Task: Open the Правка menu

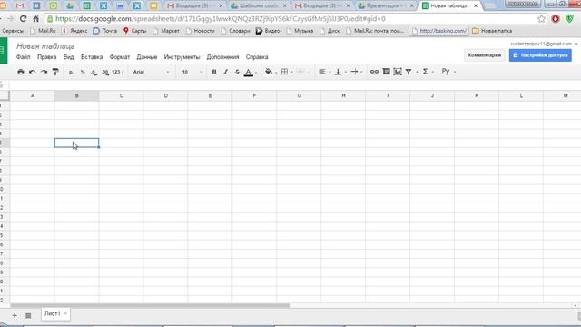Action: click(x=46, y=57)
